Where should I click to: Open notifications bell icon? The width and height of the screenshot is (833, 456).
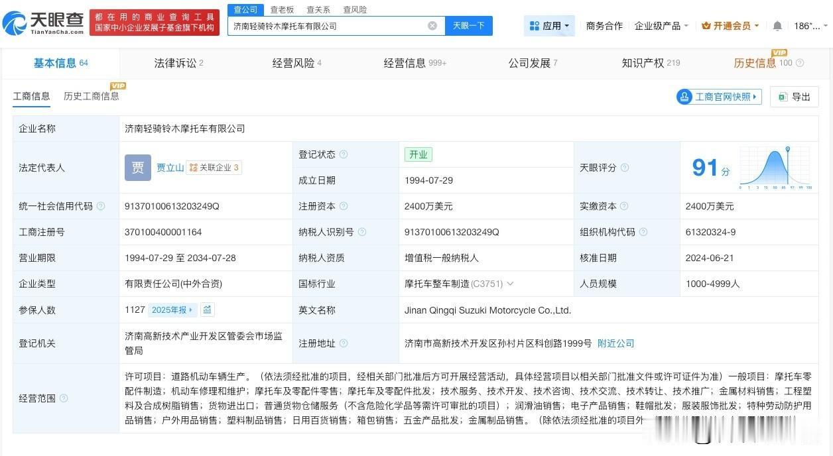point(777,26)
